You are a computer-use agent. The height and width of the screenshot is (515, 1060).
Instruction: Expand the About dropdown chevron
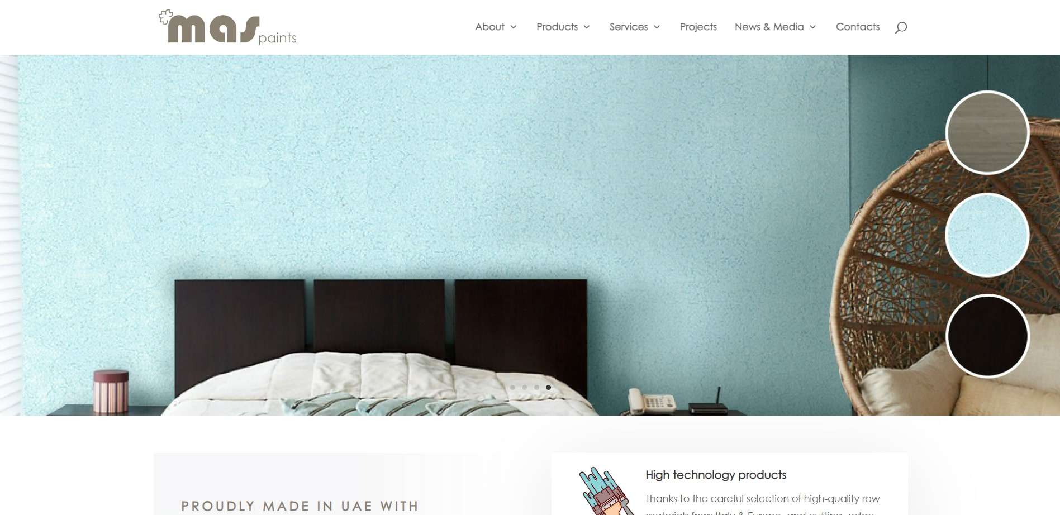[514, 27]
